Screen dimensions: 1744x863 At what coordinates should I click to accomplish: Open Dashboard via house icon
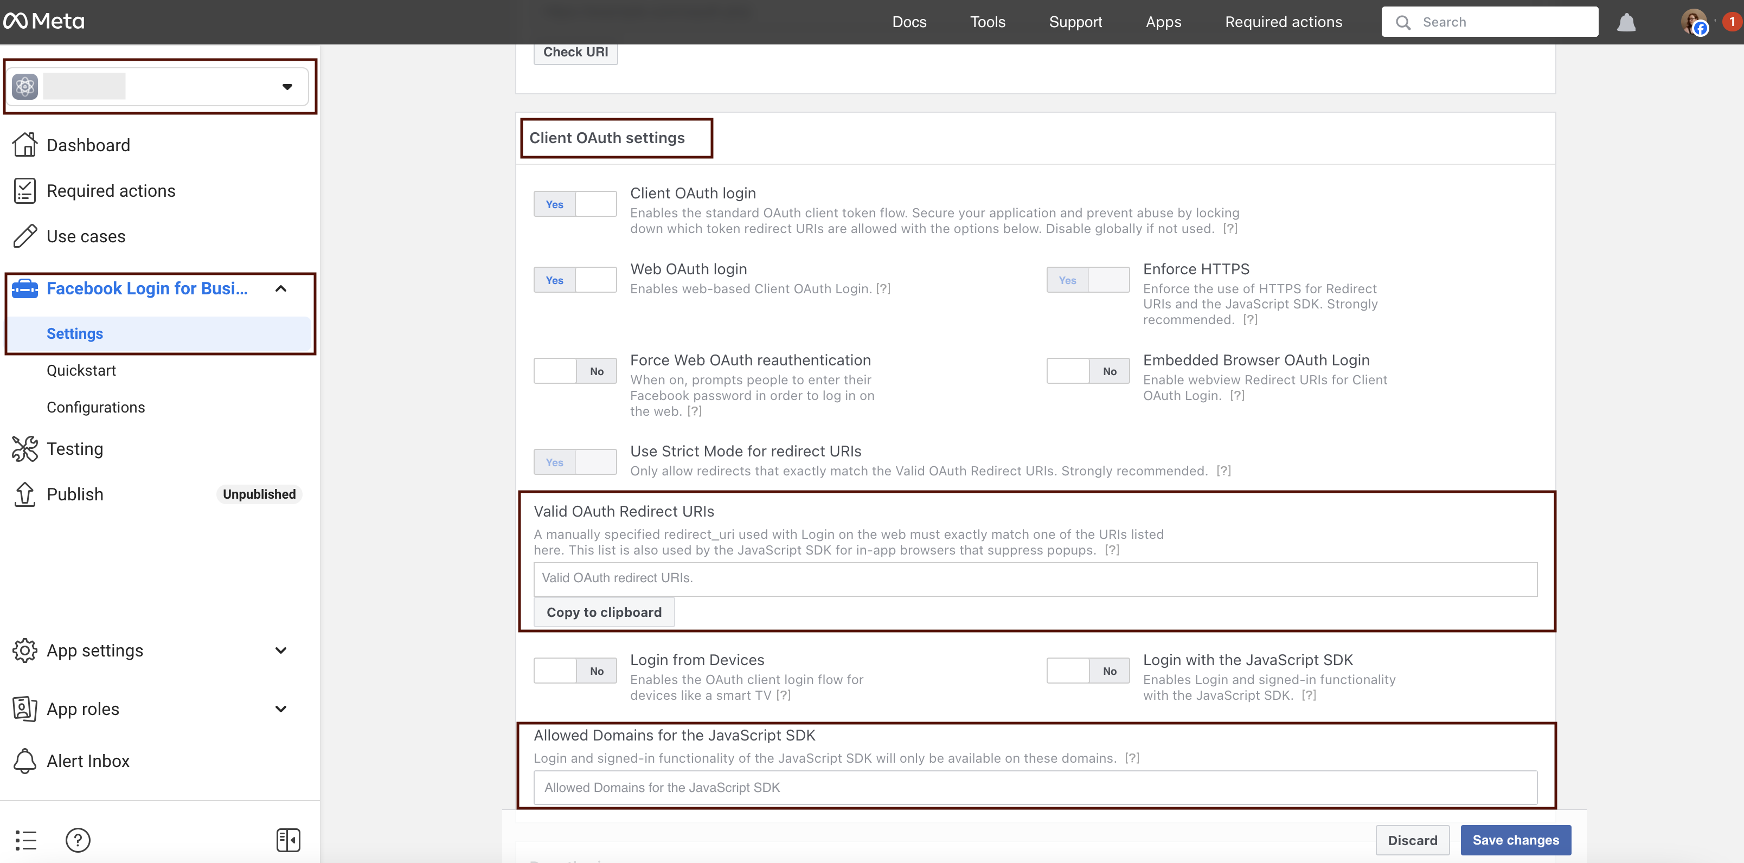coord(25,145)
